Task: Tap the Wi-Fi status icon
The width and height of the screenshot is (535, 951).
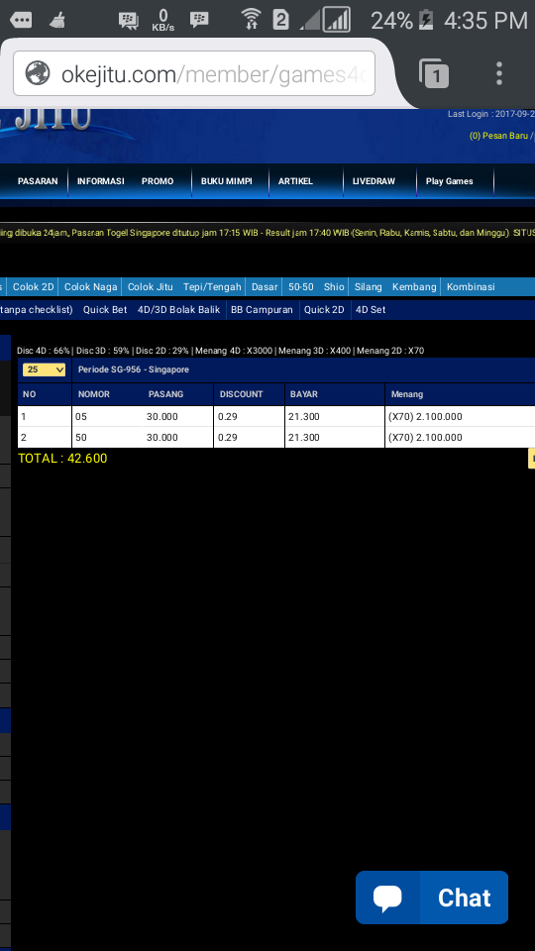Action: point(251,20)
